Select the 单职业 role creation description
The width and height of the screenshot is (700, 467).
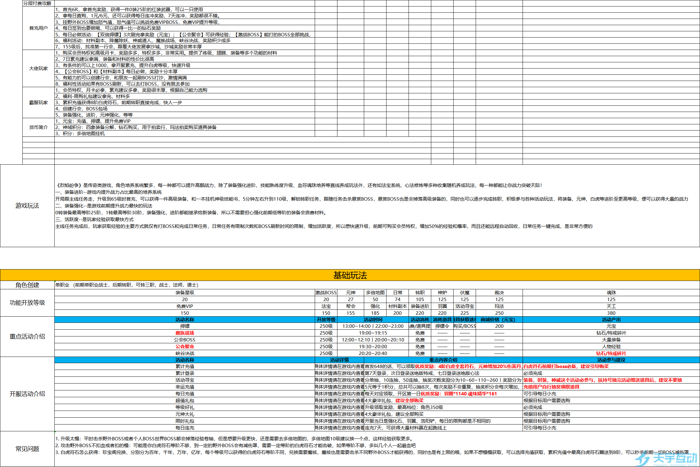tap(127, 285)
